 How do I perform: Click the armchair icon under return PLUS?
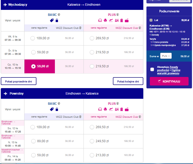click(105, 109)
